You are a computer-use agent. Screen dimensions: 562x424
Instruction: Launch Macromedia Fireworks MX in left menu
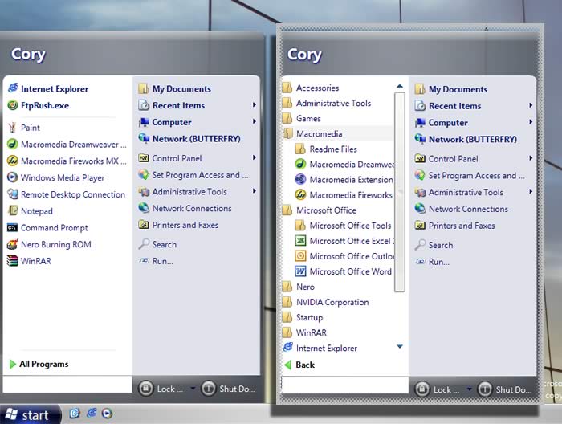(67, 161)
